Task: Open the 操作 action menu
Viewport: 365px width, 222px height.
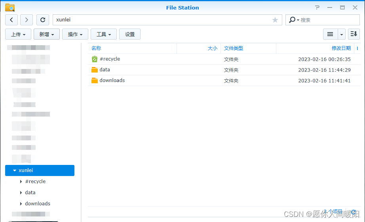Action: [x=75, y=34]
